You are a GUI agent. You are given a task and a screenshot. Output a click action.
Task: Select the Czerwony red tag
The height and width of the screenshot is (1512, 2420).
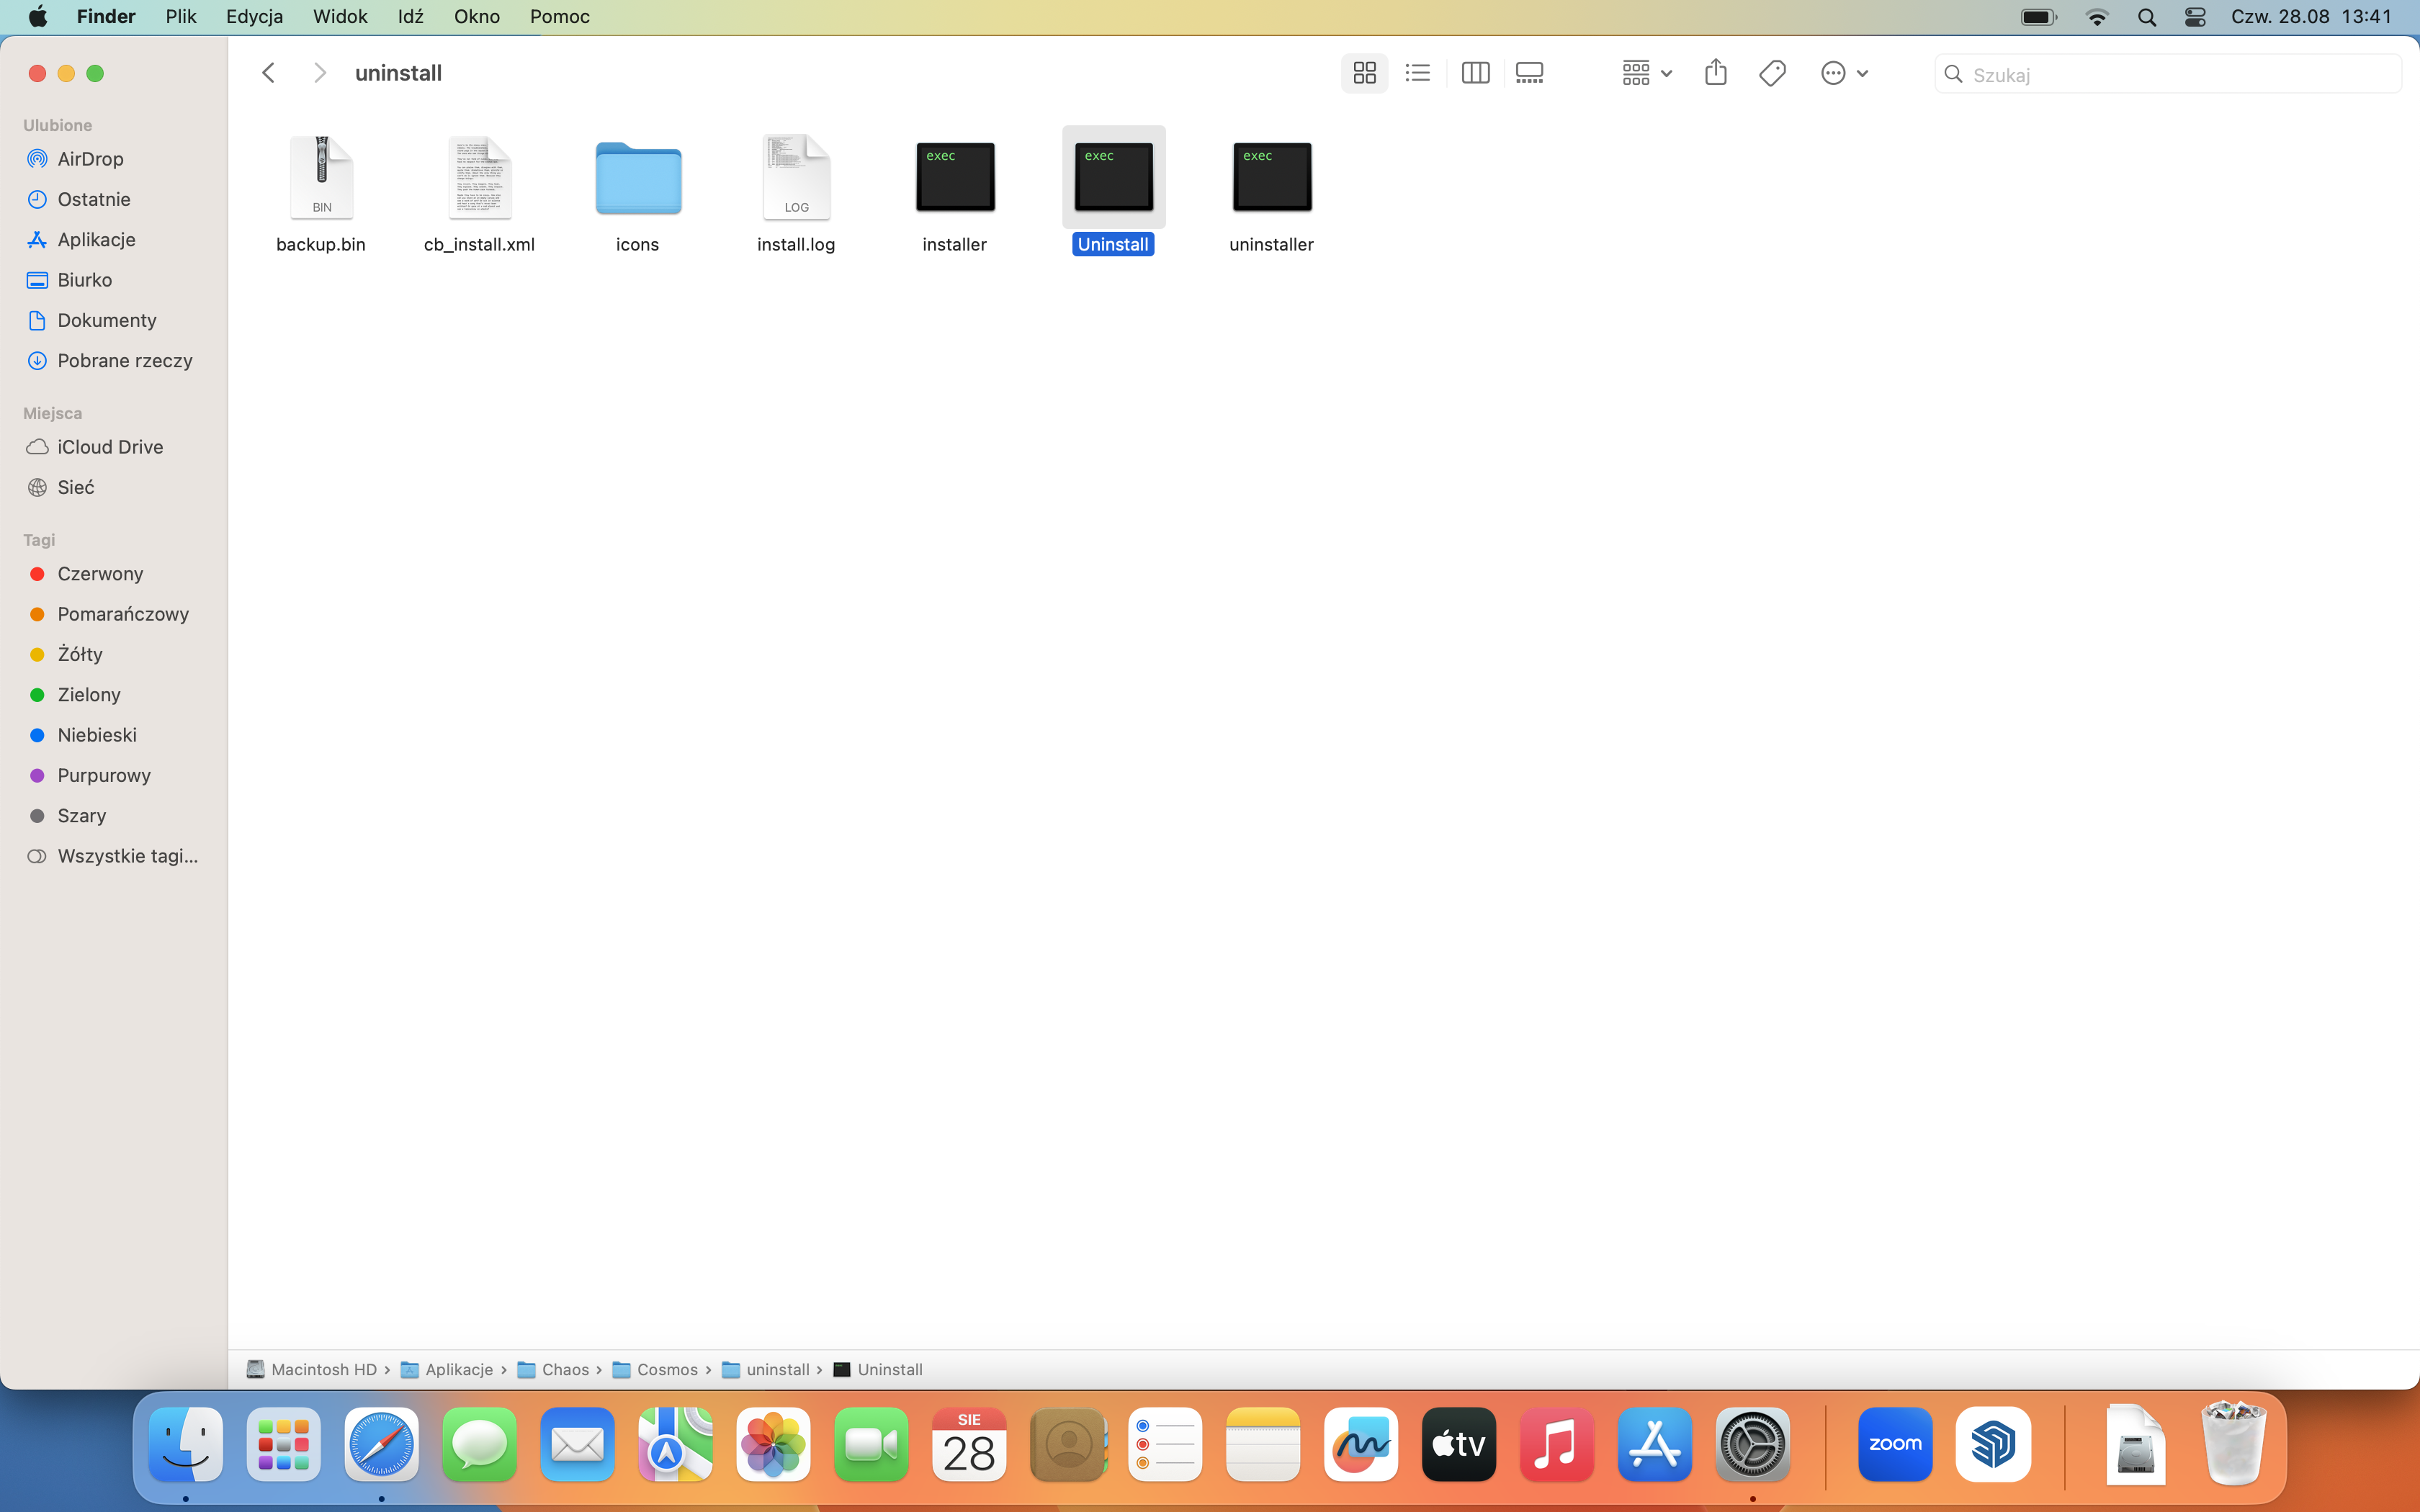click(x=100, y=574)
